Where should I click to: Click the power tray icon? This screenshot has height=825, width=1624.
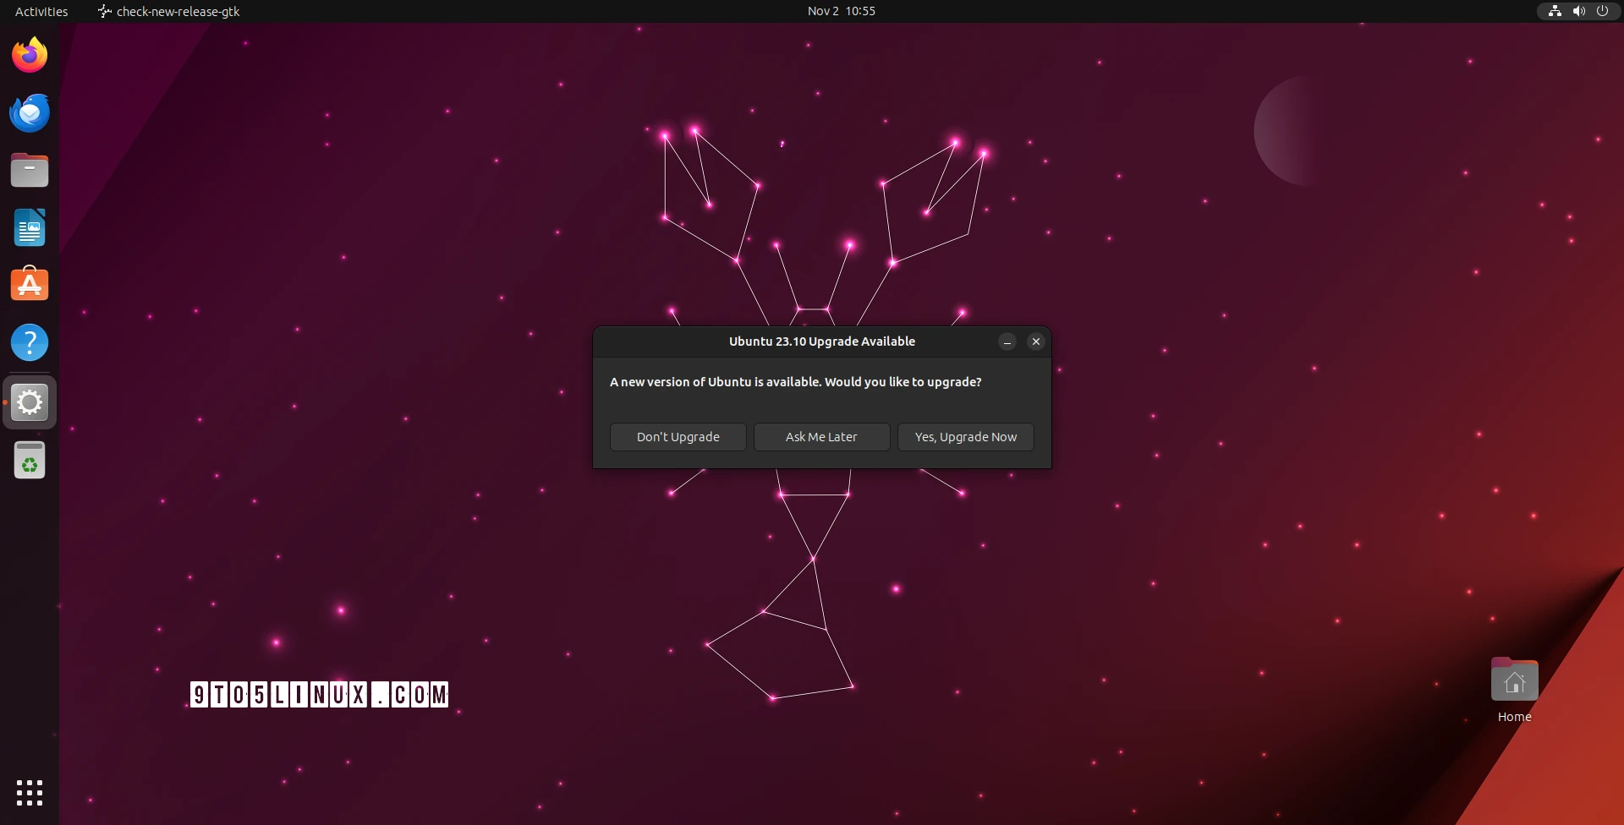[x=1603, y=11]
